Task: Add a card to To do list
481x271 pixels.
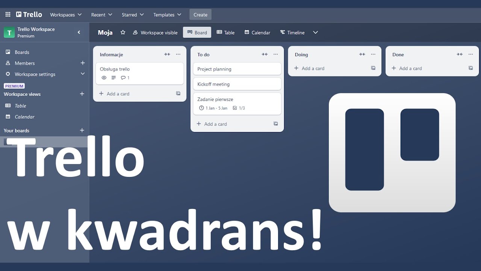Action: click(212, 124)
